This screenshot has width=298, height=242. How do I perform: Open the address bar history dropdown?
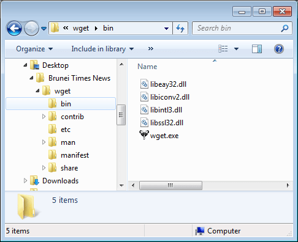pyautogui.click(x=166, y=29)
